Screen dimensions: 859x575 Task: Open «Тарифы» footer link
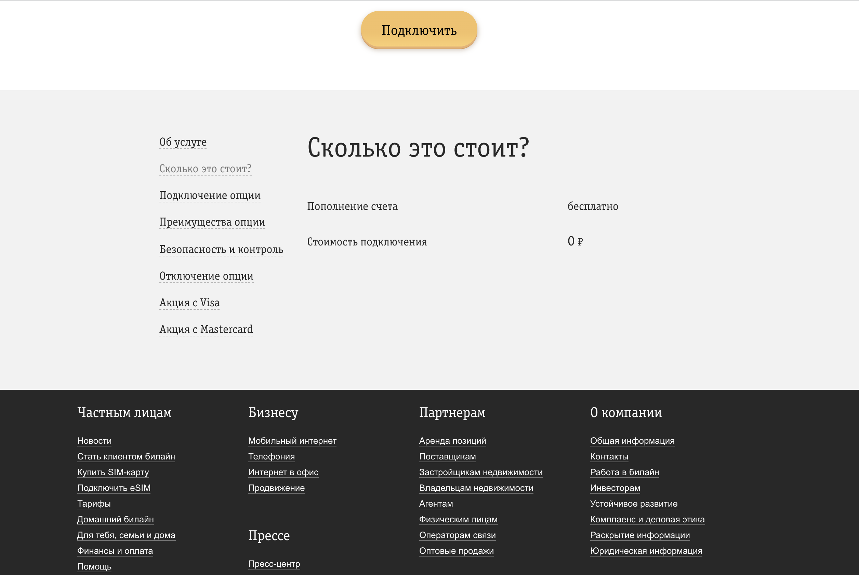94,504
